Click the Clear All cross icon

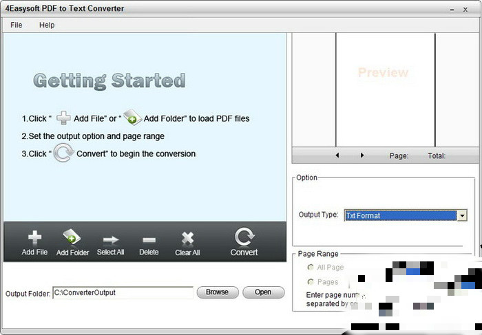tap(187, 238)
